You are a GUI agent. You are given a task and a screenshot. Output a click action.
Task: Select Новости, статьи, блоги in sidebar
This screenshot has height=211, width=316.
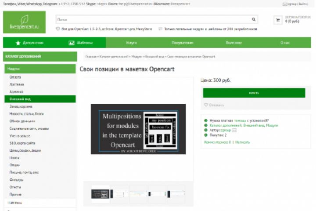click(x=26, y=114)
